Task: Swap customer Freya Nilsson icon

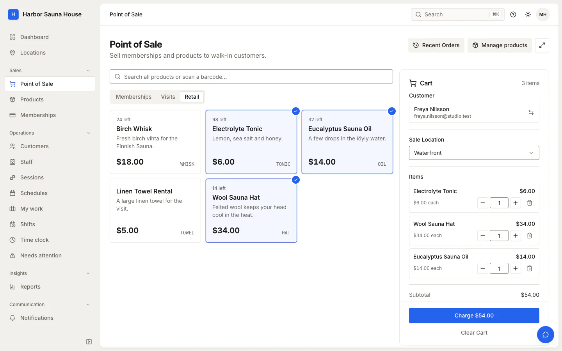Action: (531, 112)
